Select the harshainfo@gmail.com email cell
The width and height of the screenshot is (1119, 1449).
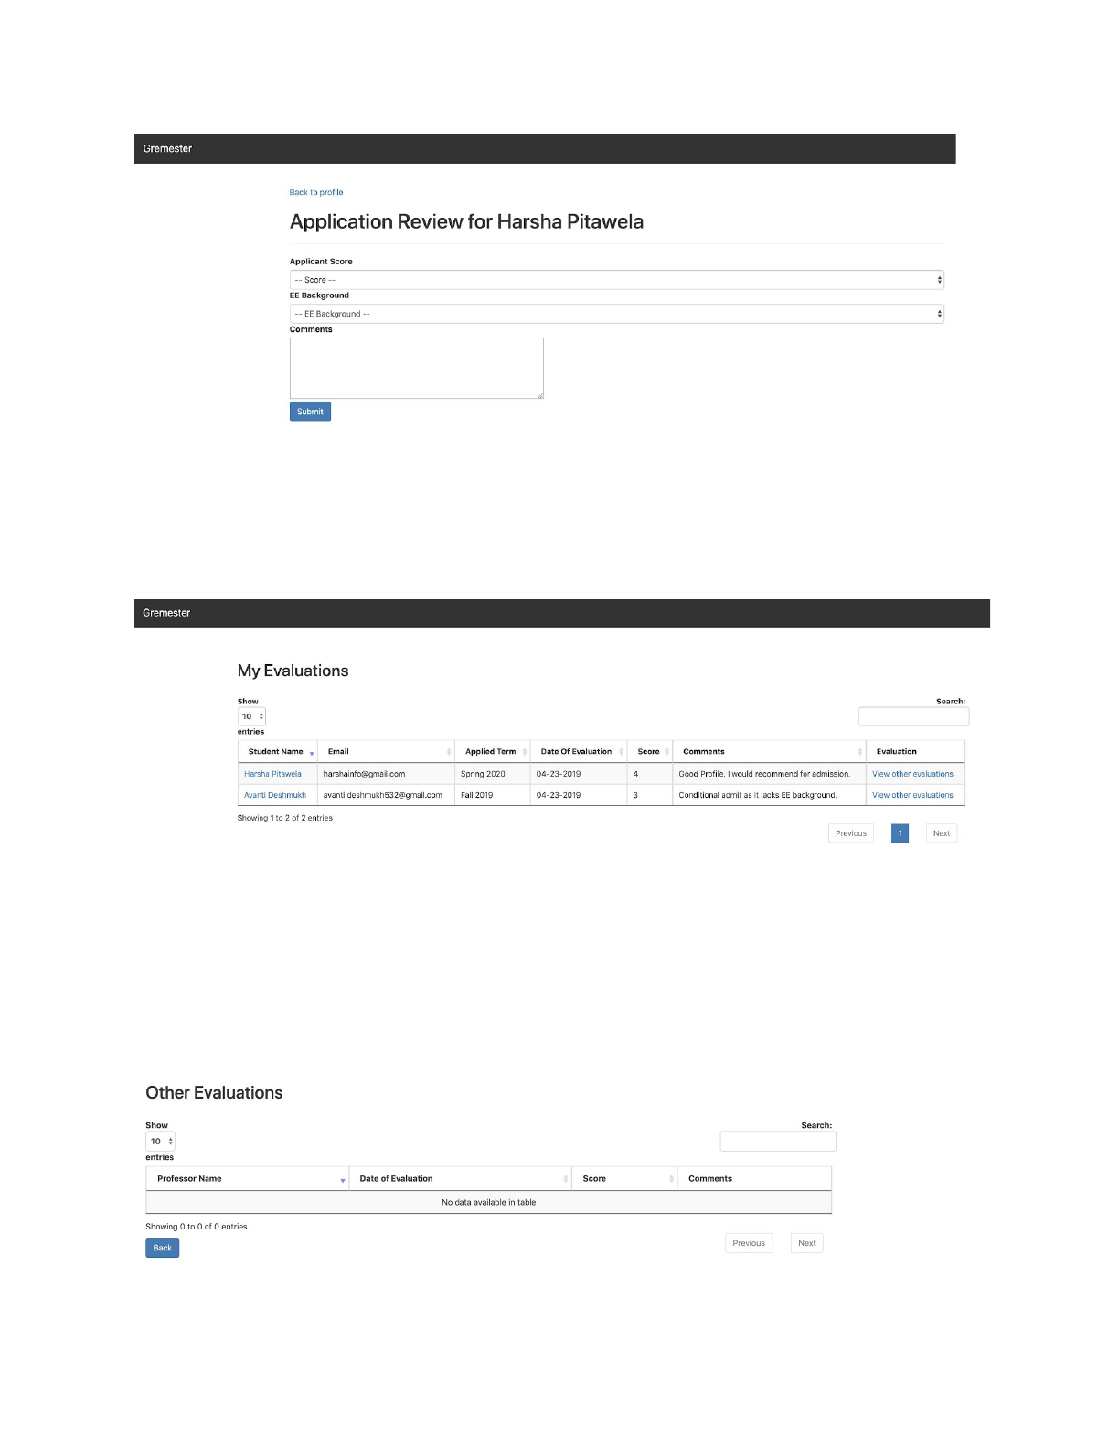pos(386,774)
